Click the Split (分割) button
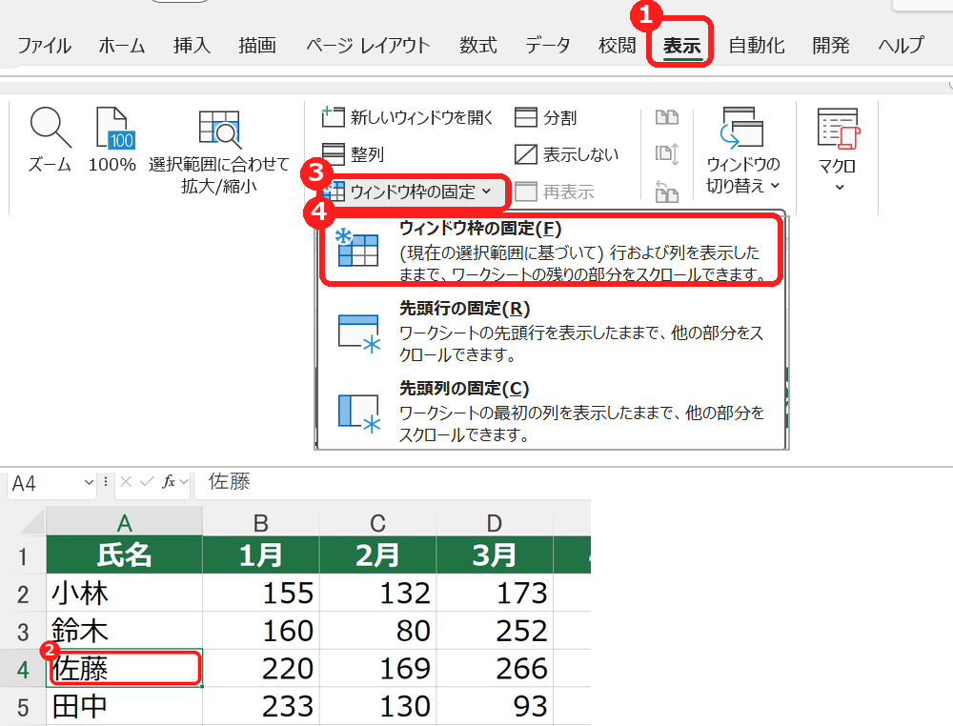The width and height of the screenshot is (953, 726). tap(545, 117)
